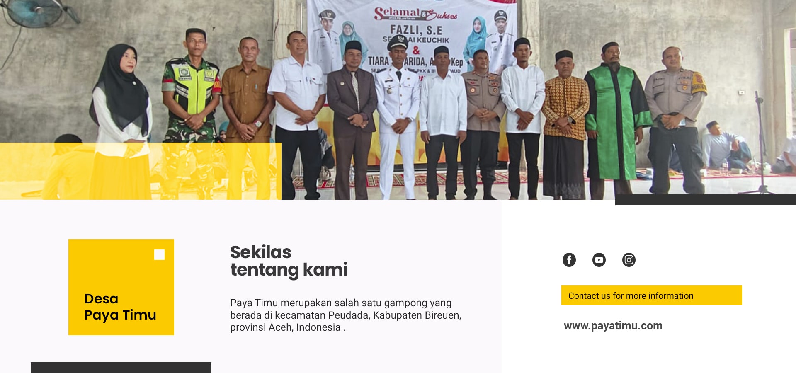Click the dark bar under photo's right edge
Viewport: 796px width, 373px height.
[705, 200]
